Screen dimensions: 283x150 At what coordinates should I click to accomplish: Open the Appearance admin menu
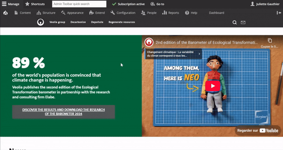(x=72, y=13)
